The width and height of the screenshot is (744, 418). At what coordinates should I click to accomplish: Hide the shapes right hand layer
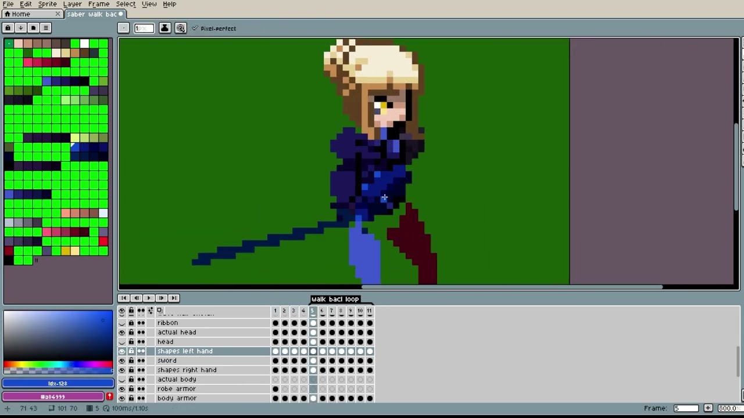(x=121, y=370)
